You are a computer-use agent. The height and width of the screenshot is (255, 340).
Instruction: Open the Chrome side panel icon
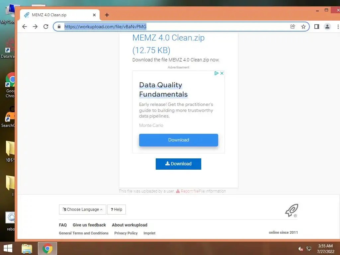click(x=316, y=27)
